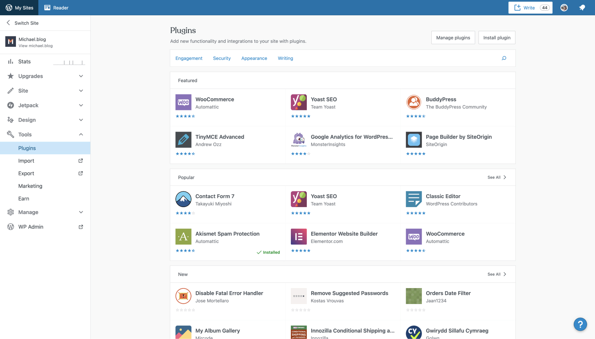Open the Plugins sidebar item
Screen dimensions: 595x339
(45, 148)
